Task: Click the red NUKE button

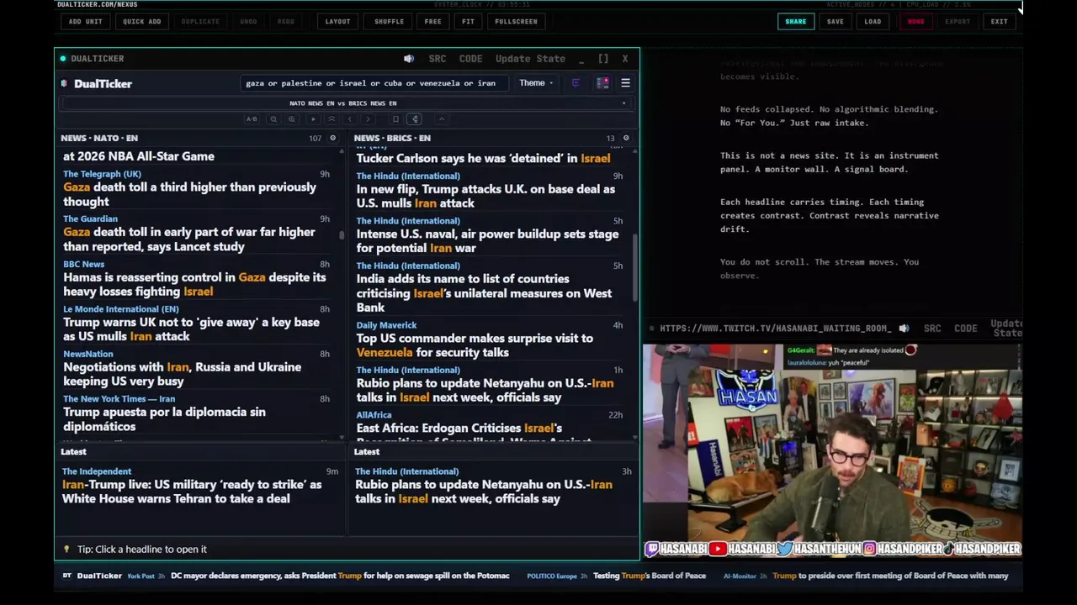Action: click(916, 22)
